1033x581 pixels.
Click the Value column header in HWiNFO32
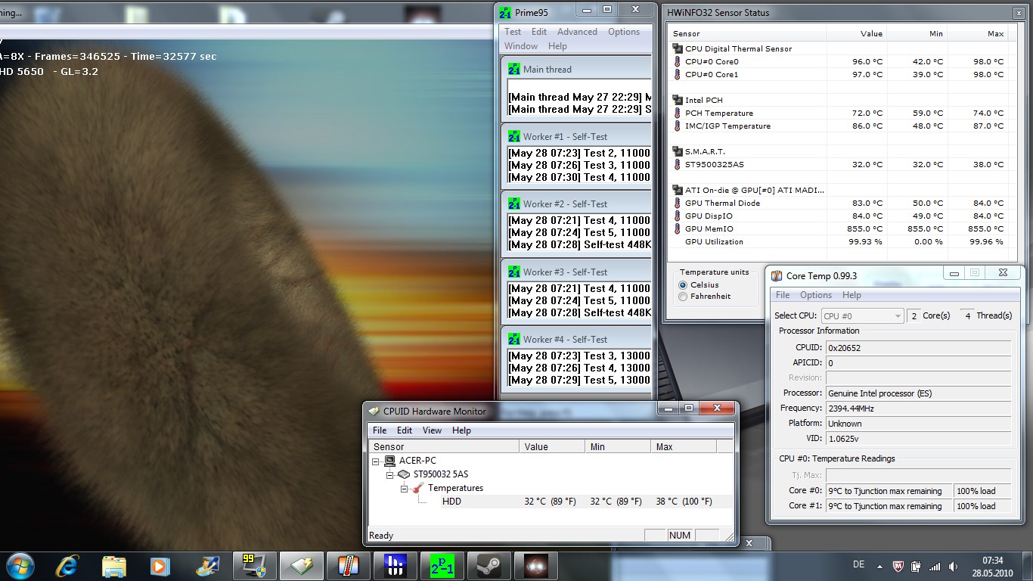point(856,33)
